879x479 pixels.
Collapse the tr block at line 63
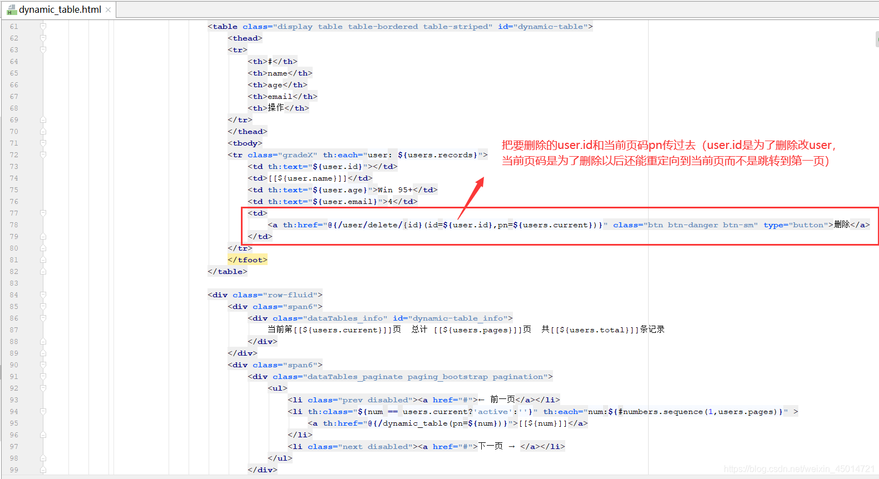point(43,49)
